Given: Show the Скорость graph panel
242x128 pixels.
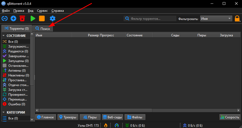Looking at the screenshot, I should click(230, 117).
